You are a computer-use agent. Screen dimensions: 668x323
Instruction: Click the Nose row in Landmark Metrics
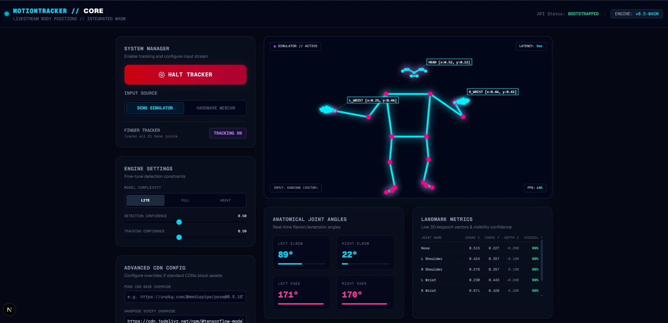coord(480,248)
